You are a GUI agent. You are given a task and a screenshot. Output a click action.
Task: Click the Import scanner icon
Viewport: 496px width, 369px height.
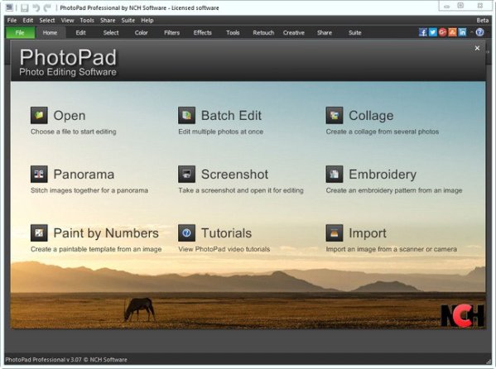tap(335, 232)
